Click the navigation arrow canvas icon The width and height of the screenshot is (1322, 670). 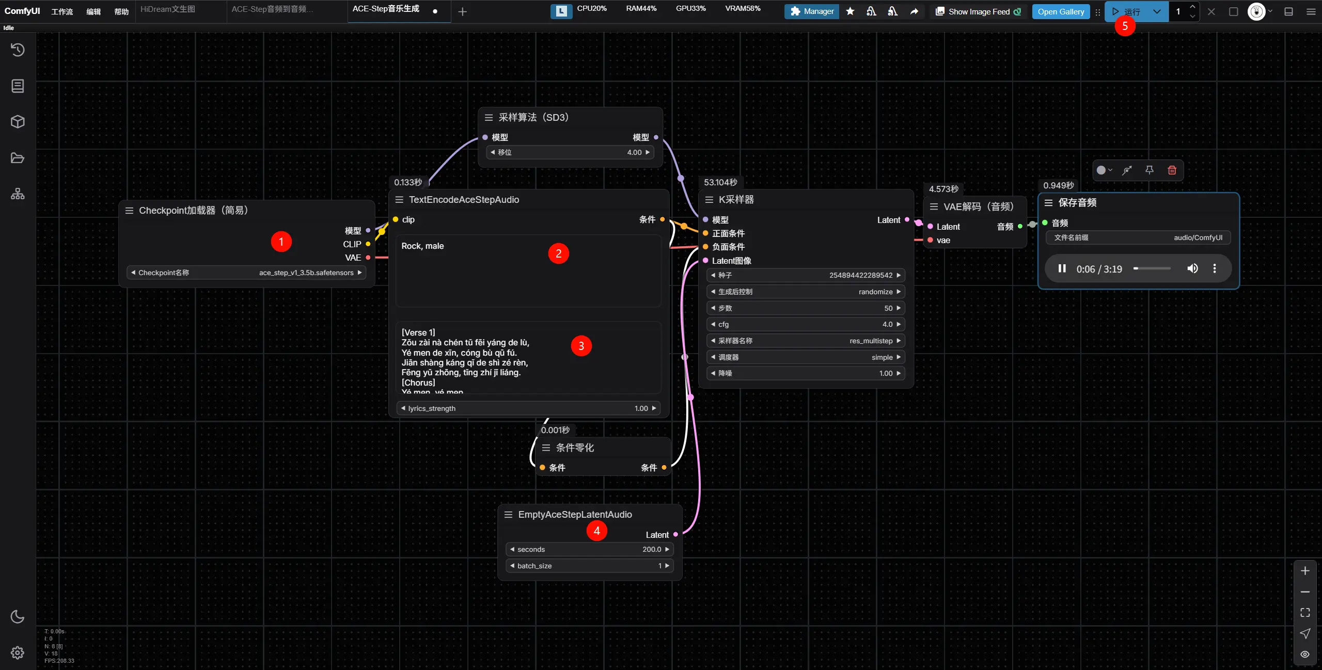point(1305,633)
